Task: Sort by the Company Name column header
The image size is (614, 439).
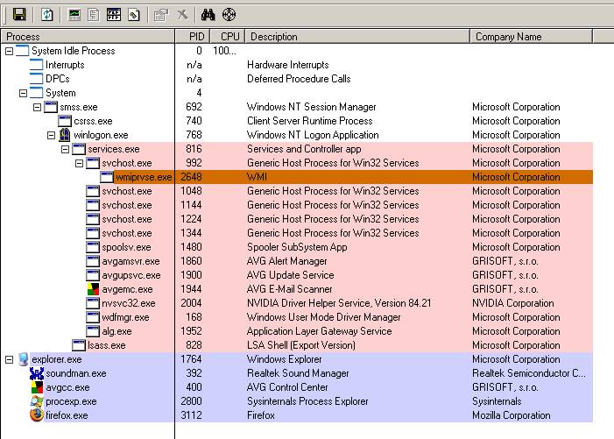Action: [x=531, y=37]
